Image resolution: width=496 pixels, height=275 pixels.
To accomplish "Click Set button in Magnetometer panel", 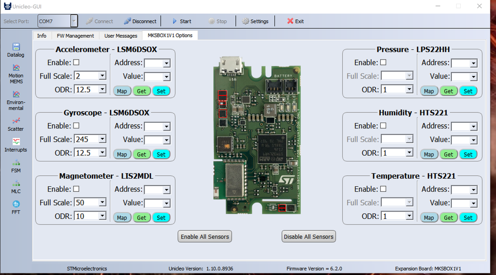I will coord(161,217).
